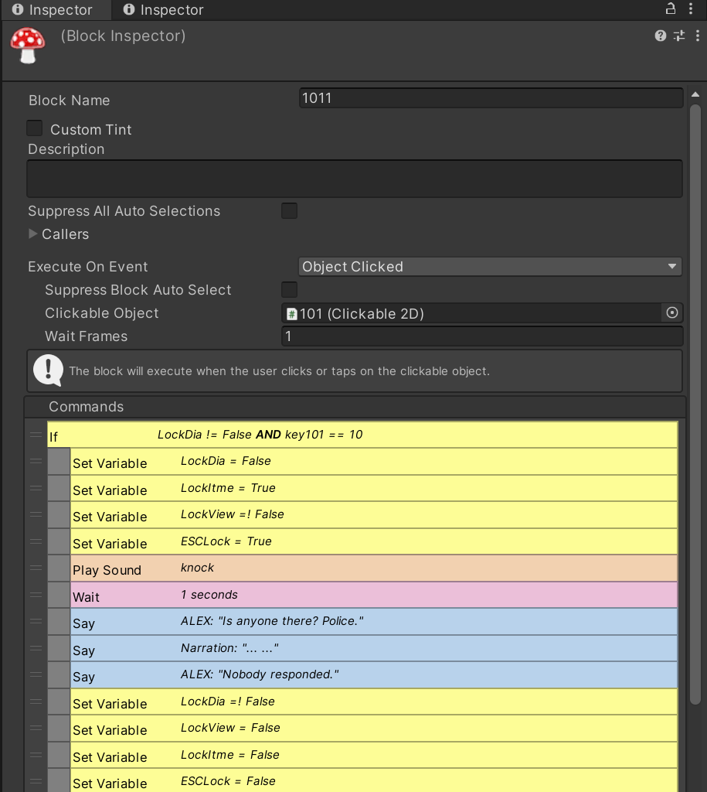
Task: Open the Execute On Event dropdown
Action: [x=490, y=266]
